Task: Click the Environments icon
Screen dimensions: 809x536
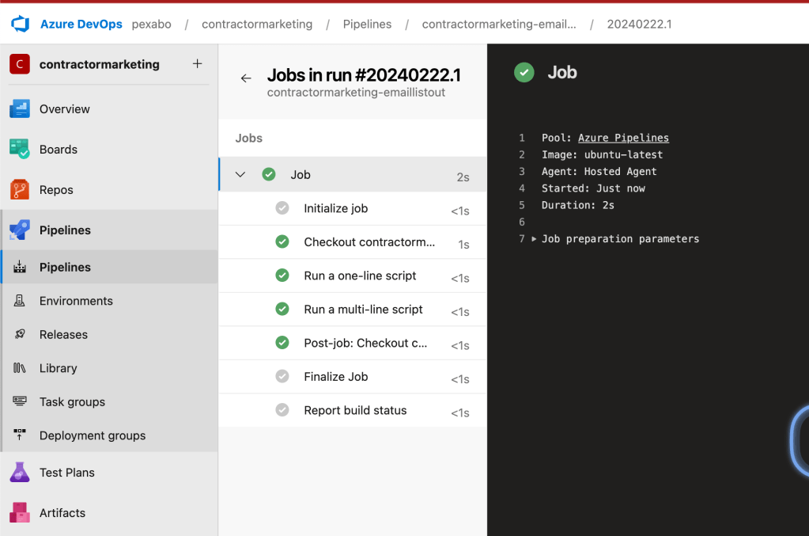Action: [x=20, y=301]
